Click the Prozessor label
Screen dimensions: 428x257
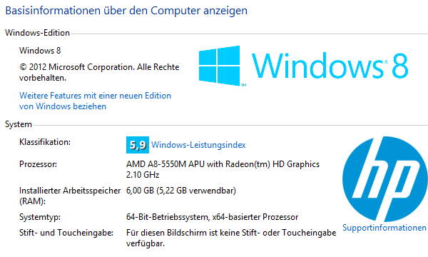point(38,164)
